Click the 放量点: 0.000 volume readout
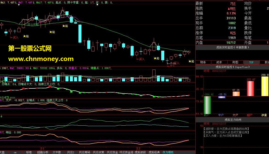This screenshot has height=154, width=269. [79, 68]
